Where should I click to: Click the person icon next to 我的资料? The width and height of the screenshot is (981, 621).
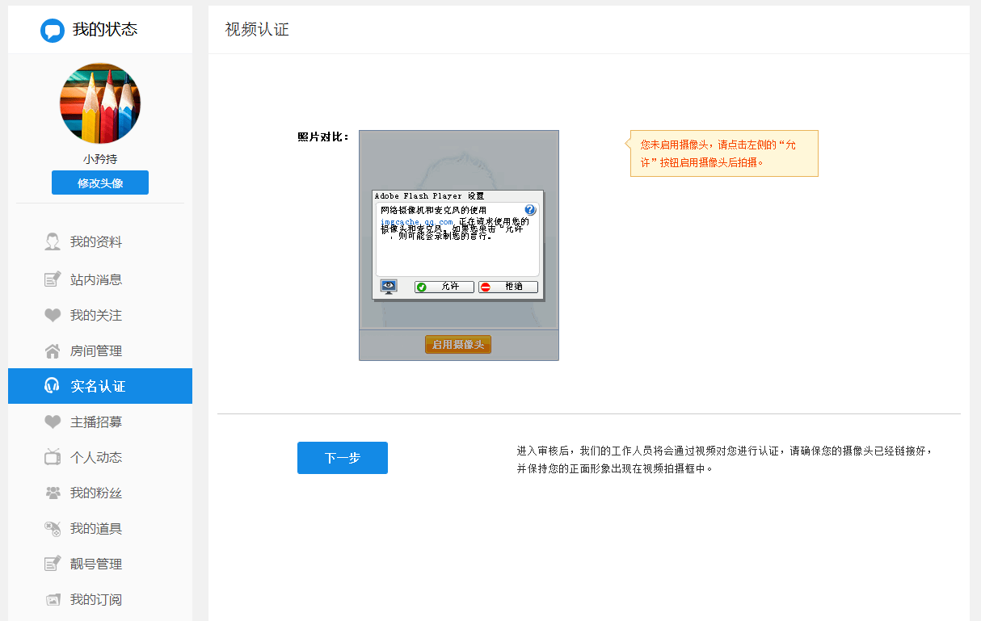(x=53, y=242)
